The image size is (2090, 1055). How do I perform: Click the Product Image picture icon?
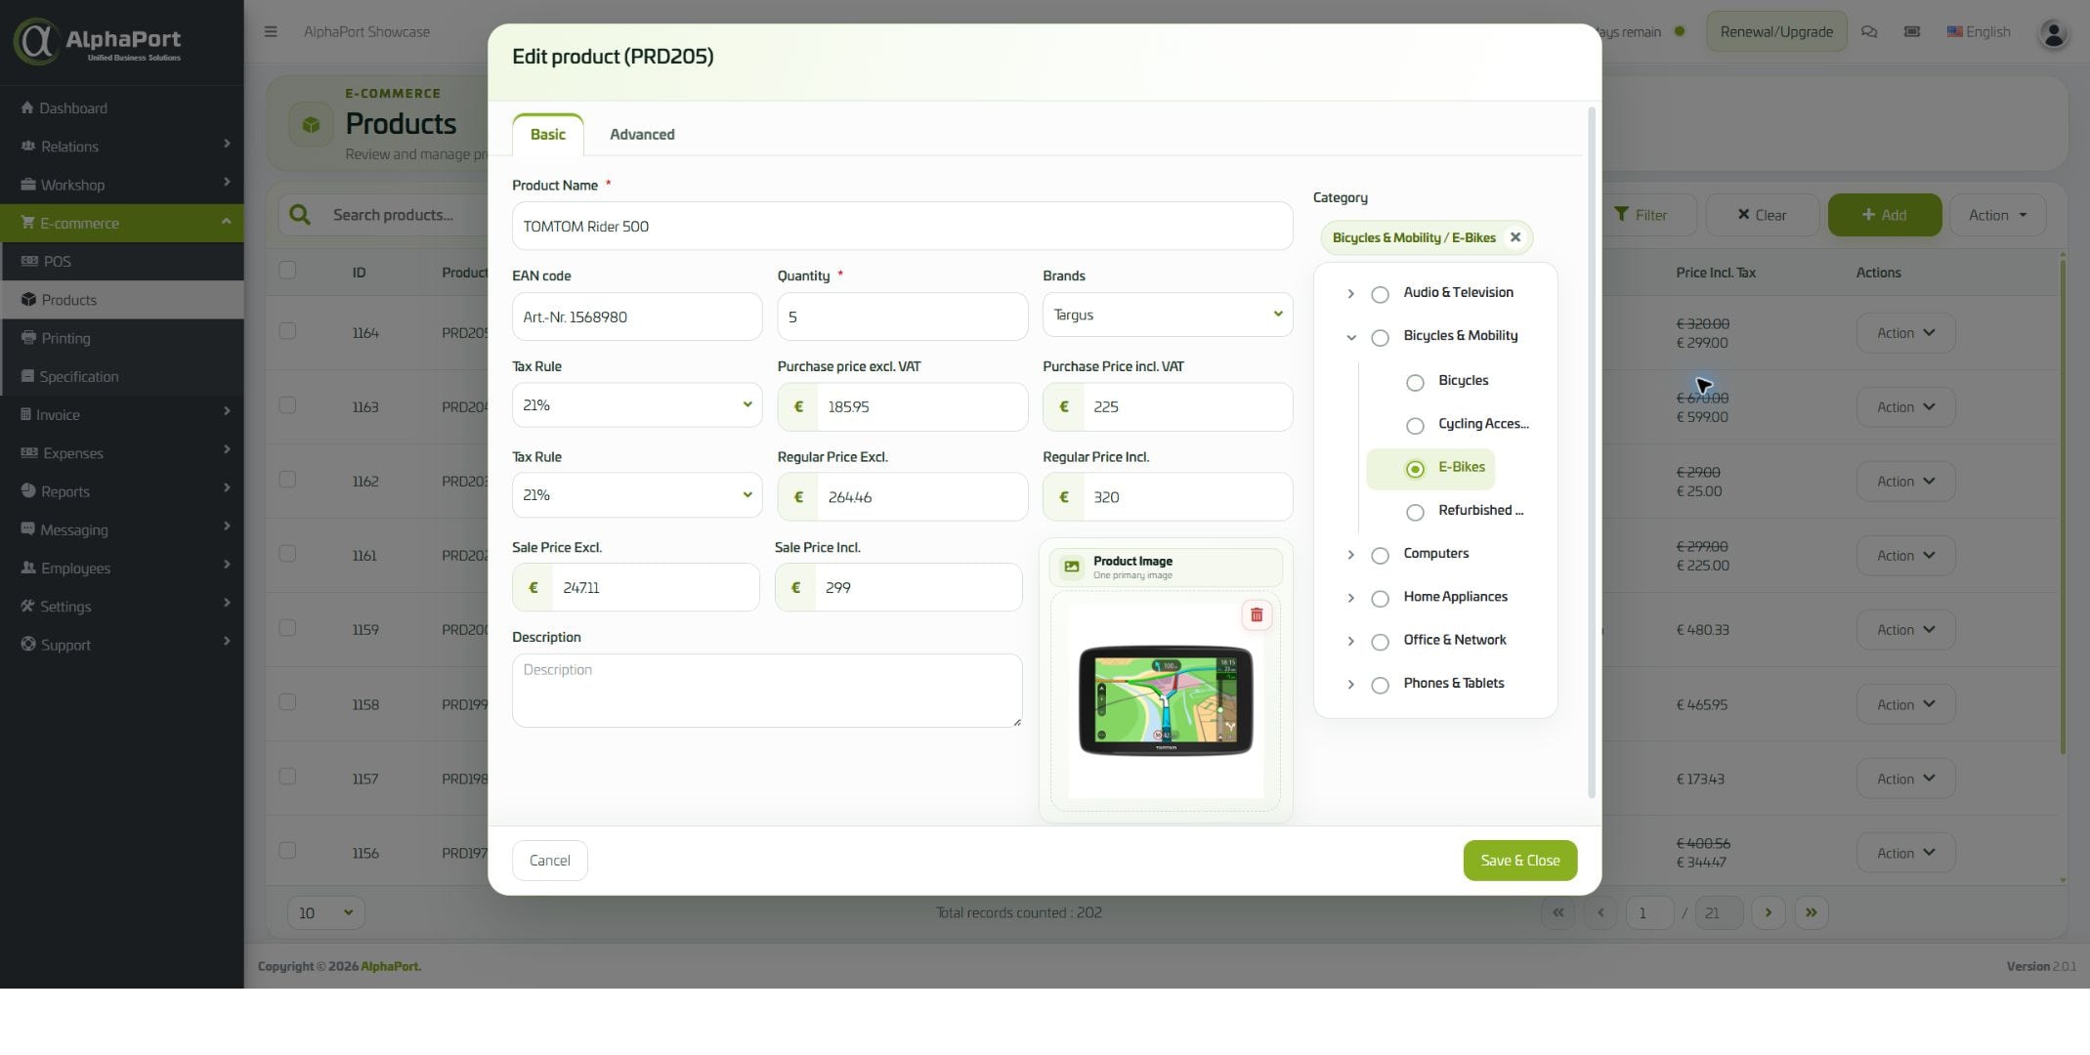(1072, 567)
